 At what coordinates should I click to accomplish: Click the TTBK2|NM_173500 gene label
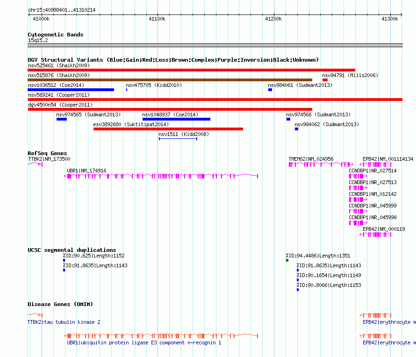pos(49,159)
